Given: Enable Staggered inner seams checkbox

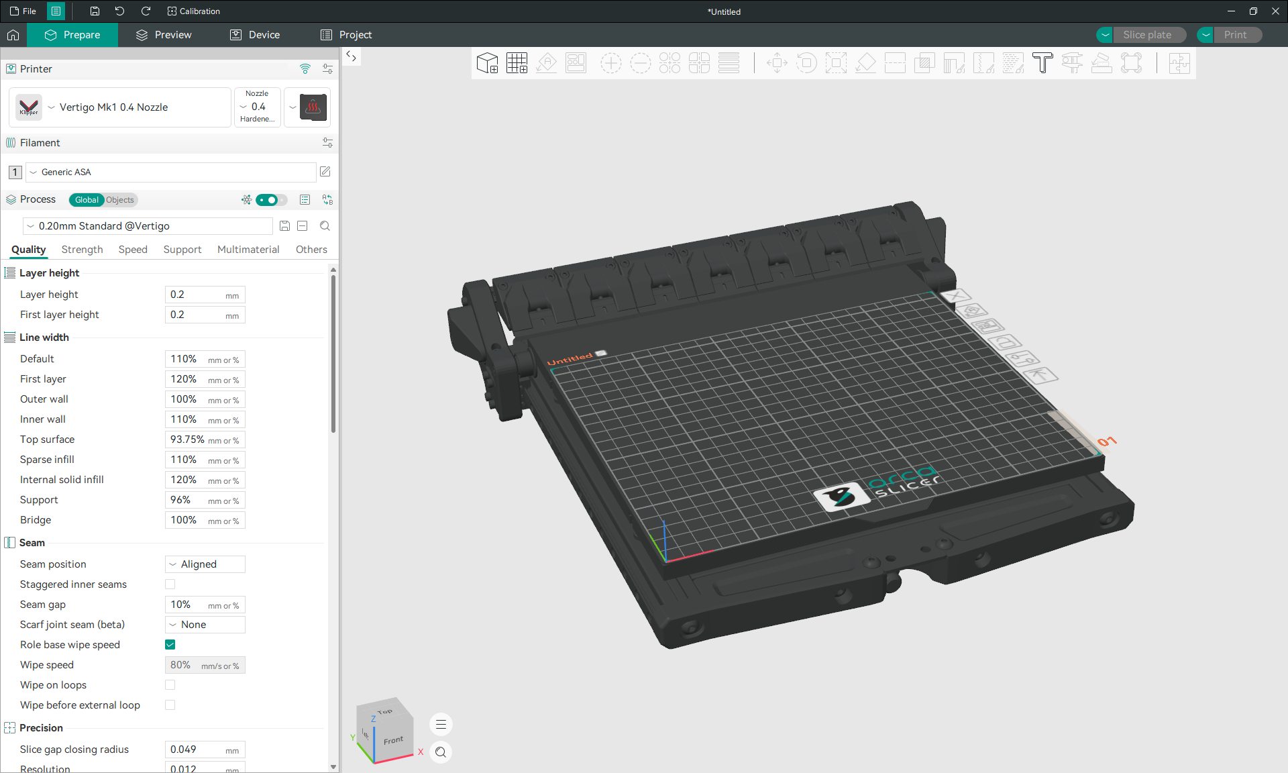Looking at the screenshot, I should coord(170,584).
